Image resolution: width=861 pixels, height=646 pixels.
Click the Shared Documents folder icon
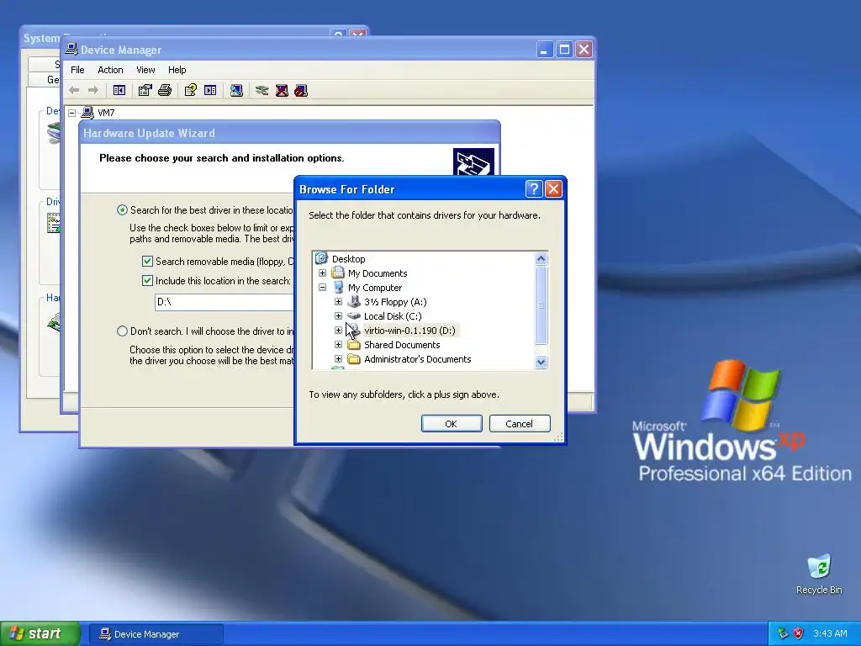tap(354, 344)
